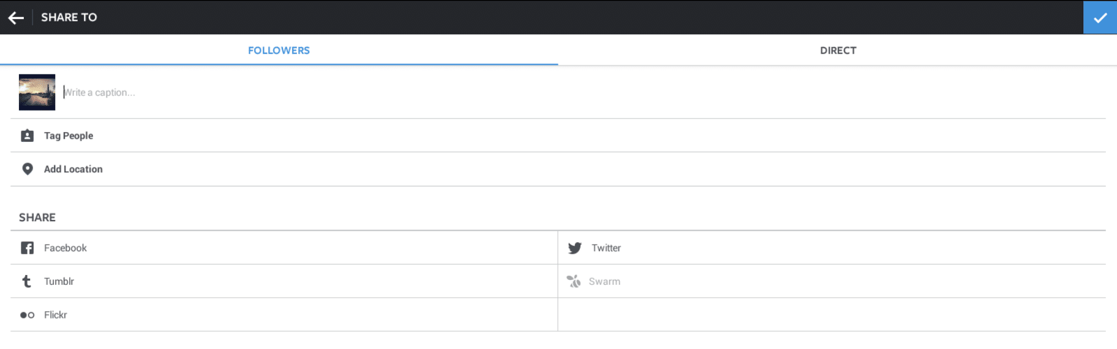The image size is (1117, 349).
Task: Open the photo preview thumbnail
Action: (37, 92)
